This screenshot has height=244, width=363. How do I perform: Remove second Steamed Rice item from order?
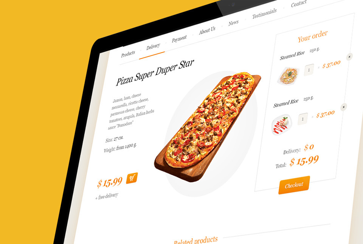(344, 107)
